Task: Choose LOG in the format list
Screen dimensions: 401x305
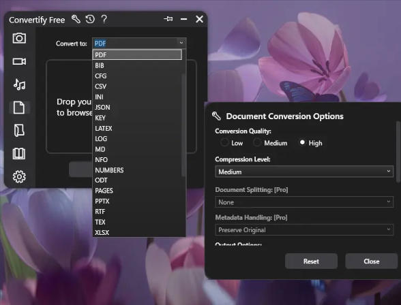Action: click(x=137, y=139)
